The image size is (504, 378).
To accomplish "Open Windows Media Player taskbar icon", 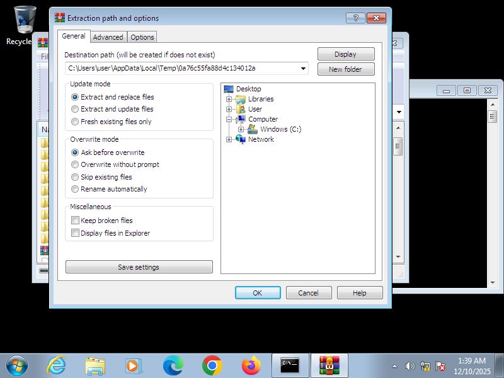I will point(134,365).
